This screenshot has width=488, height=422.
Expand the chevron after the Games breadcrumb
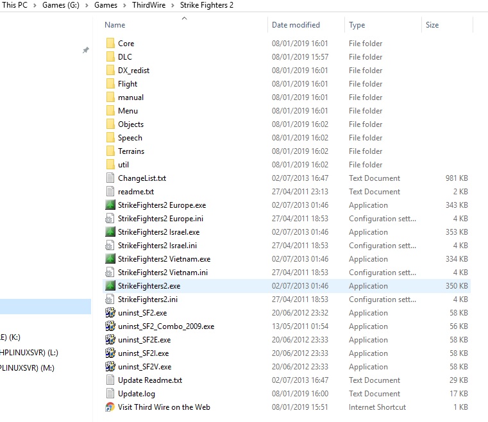(x=124, y=5)
